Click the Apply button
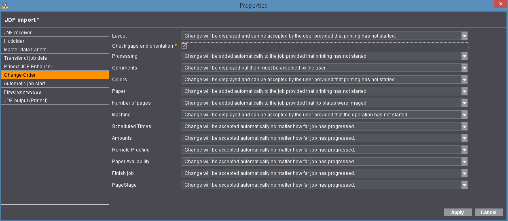 [457, 213]
